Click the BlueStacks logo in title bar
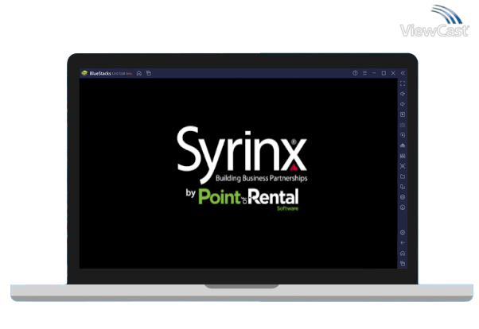 click(x=84, y=73)
